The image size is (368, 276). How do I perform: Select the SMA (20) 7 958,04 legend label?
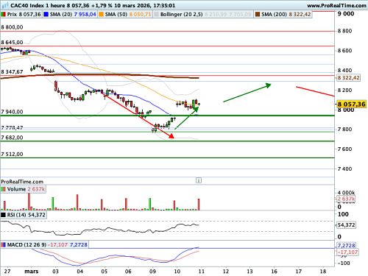pyautogui.click(x=73, y=15)
